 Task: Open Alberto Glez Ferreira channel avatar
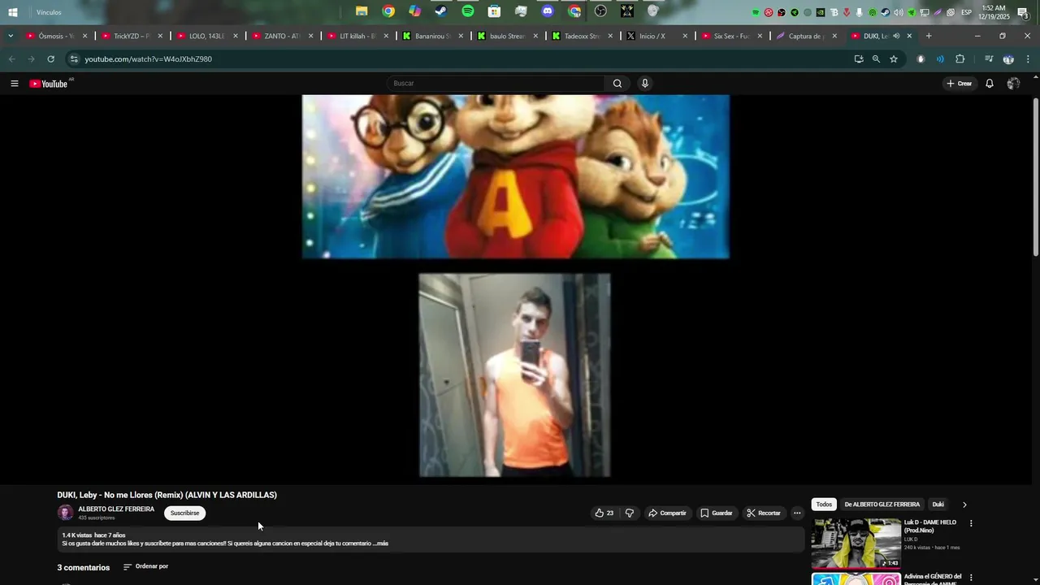click(65, 513)
